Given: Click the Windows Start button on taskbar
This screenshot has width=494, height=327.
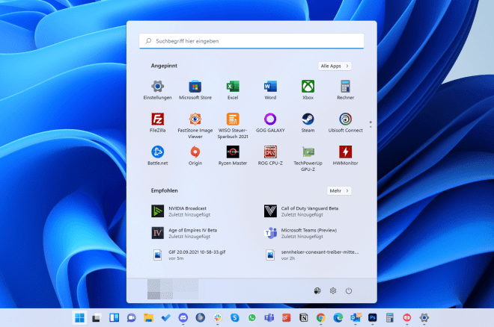Looking at the screenshot, I should click(x=79, y=317).
